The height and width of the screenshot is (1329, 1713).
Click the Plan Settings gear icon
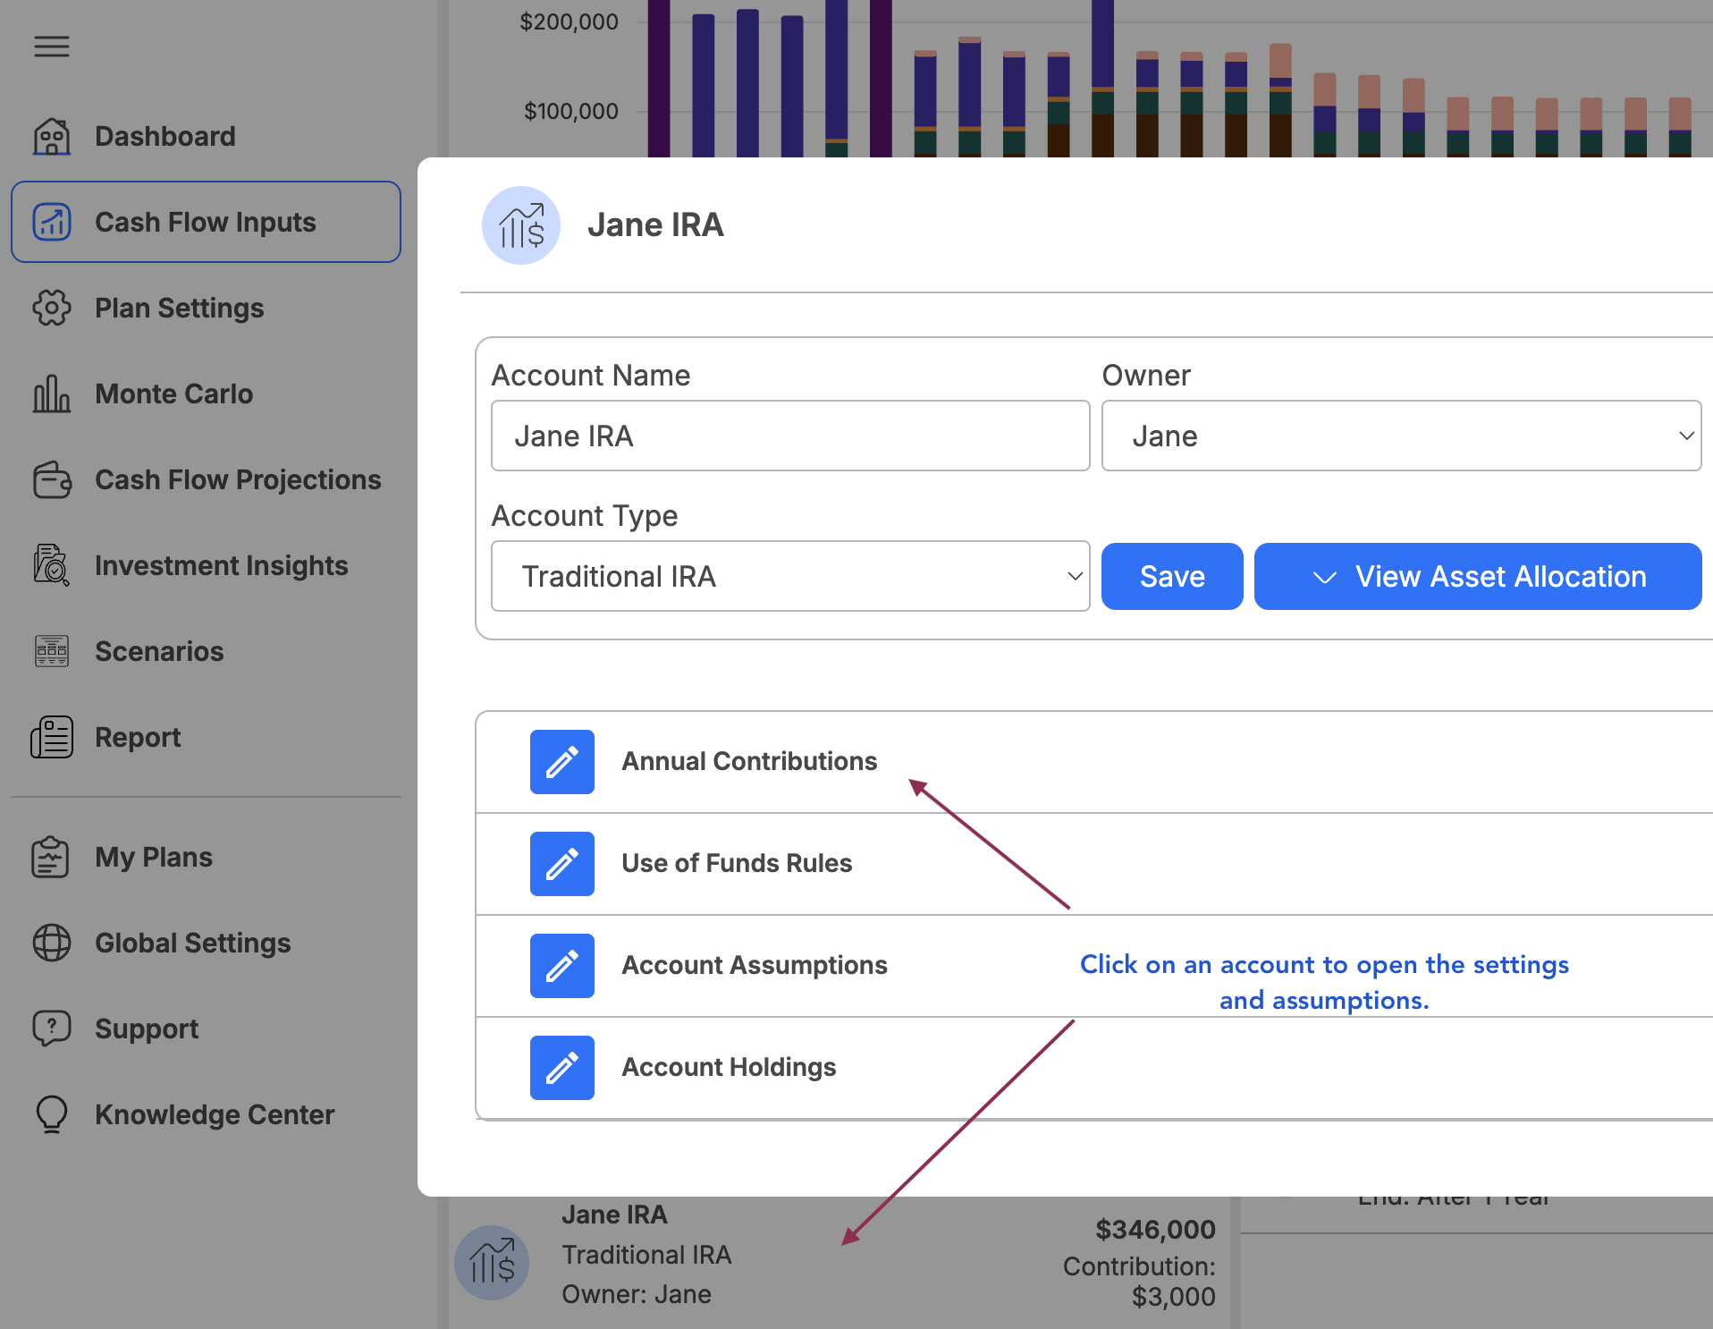[52, 308]
